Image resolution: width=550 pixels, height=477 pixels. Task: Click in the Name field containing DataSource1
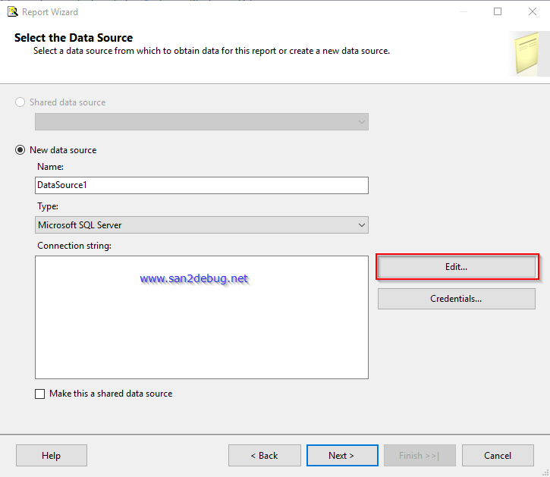pos(202,185)
